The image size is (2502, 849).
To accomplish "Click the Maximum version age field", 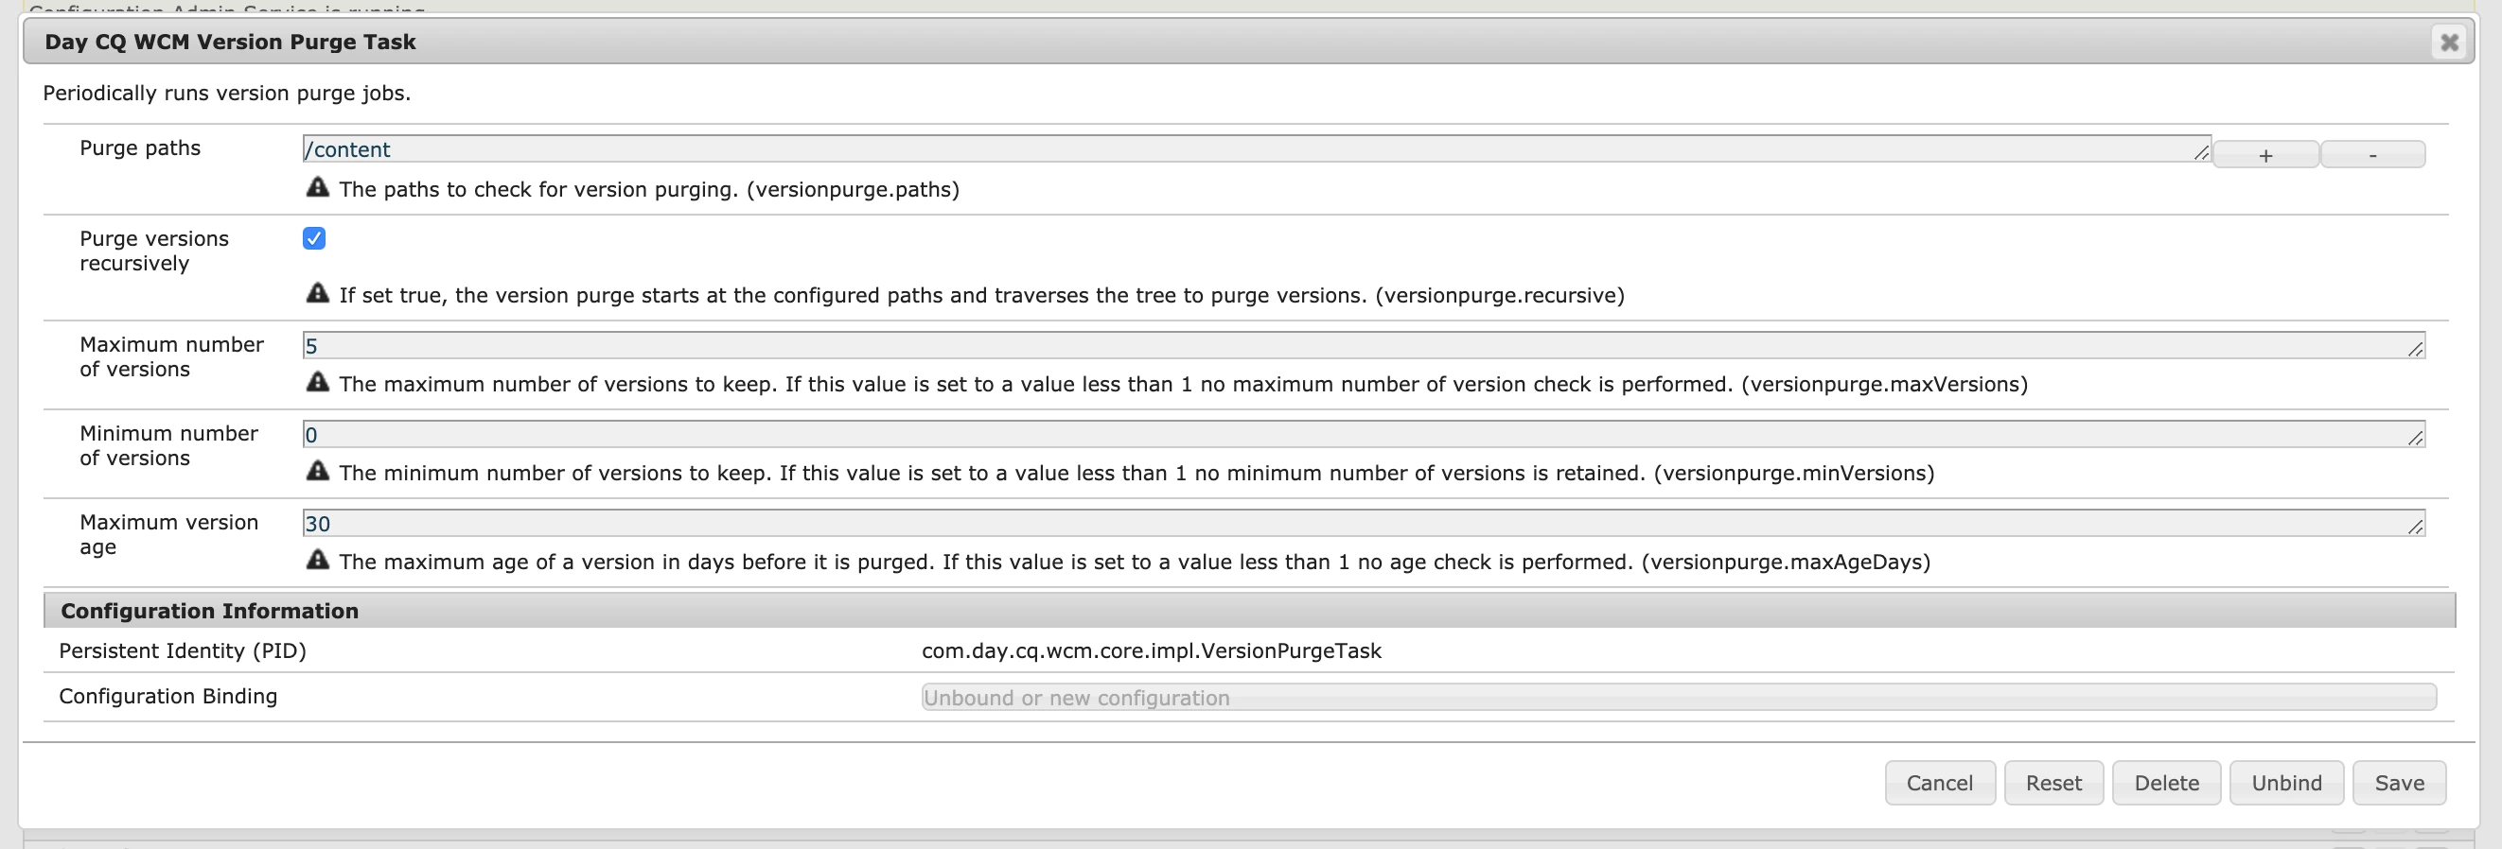I will click(x=1364, y=524).
